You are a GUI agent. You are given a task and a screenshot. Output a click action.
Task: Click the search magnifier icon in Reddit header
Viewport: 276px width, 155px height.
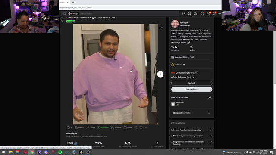[64, 14]
